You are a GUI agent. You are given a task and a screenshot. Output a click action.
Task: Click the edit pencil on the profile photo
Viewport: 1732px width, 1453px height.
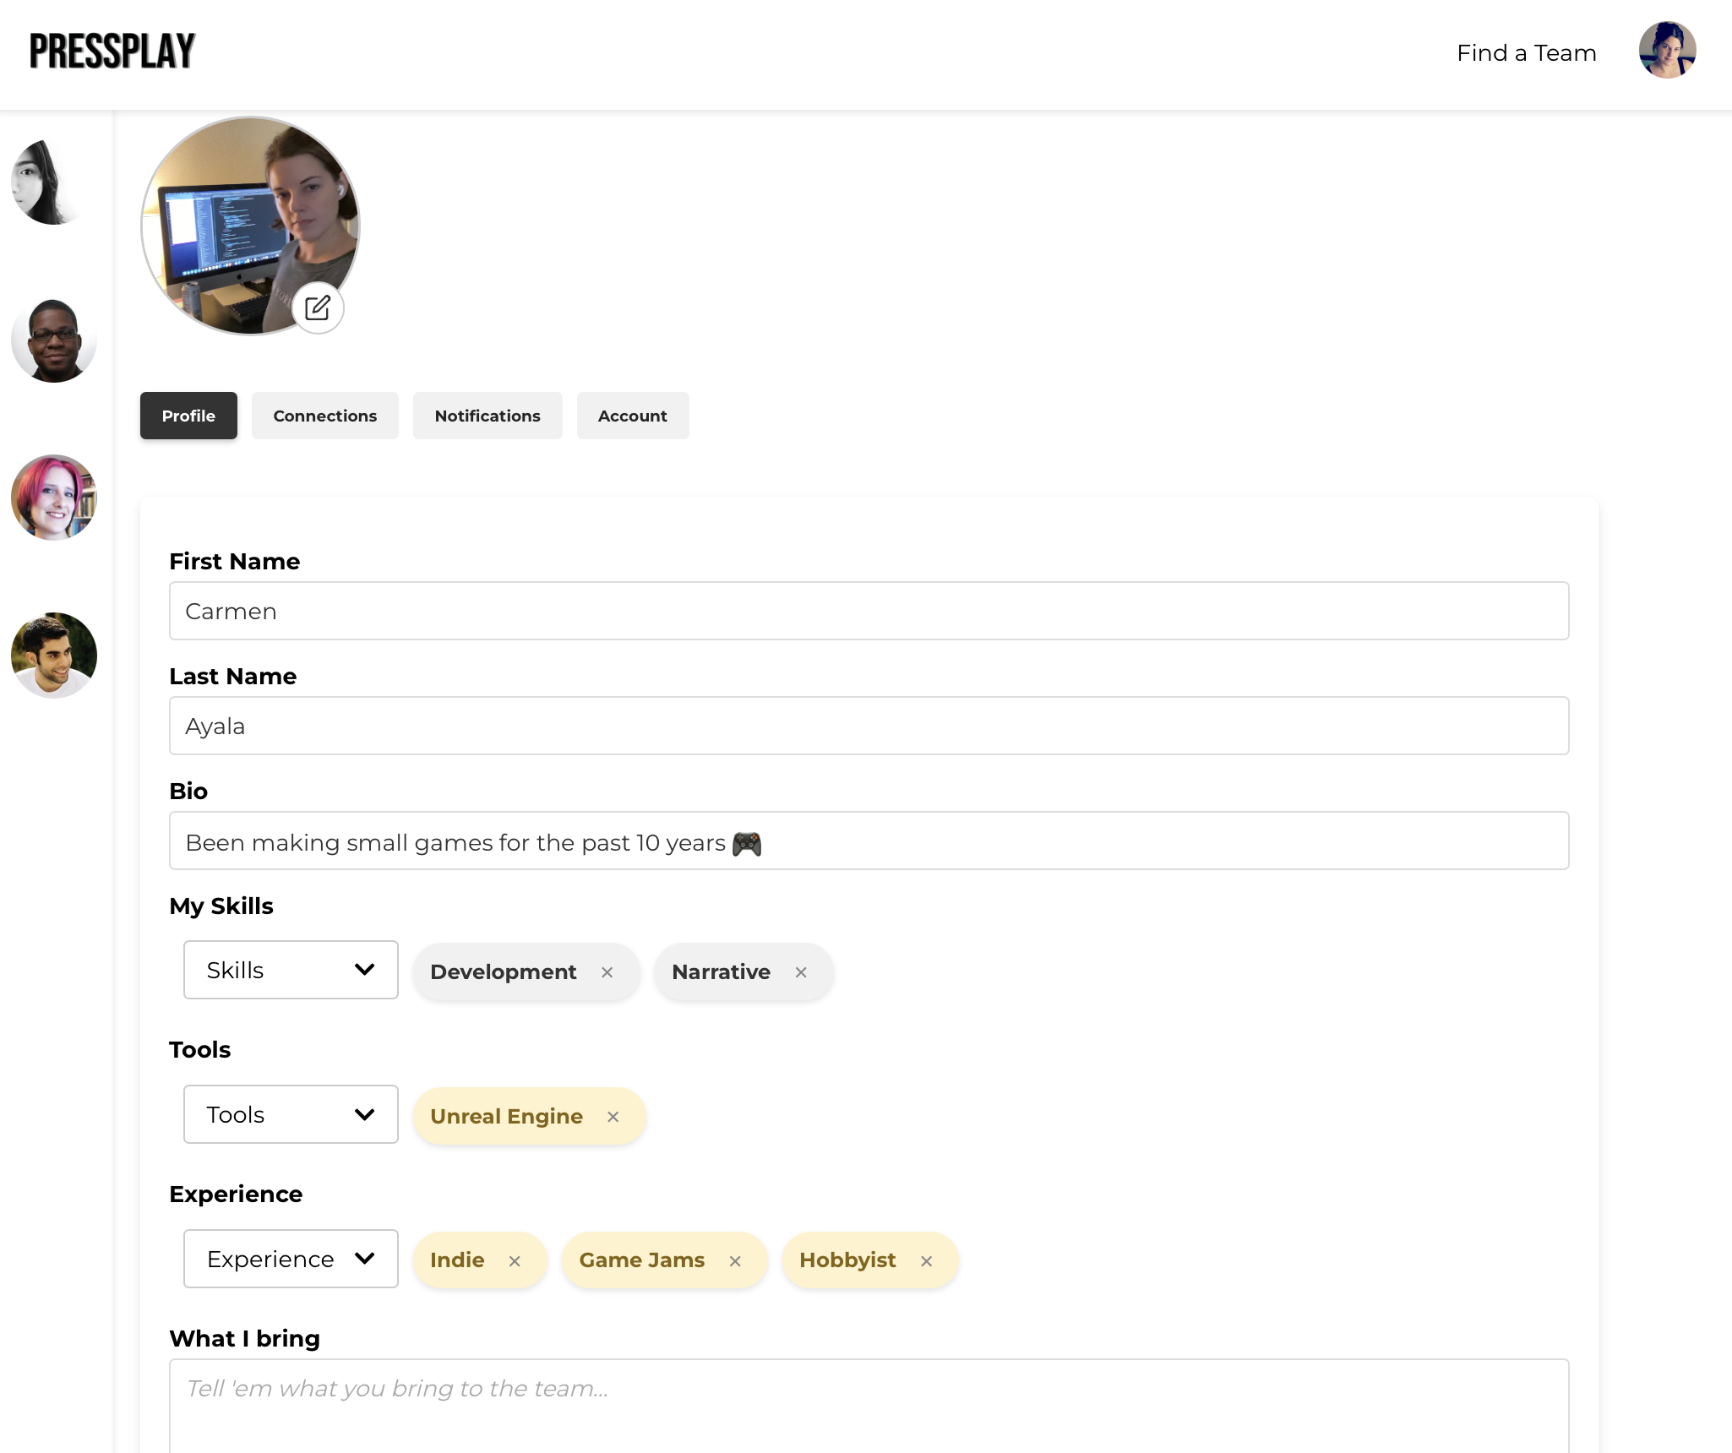point(318,308)
